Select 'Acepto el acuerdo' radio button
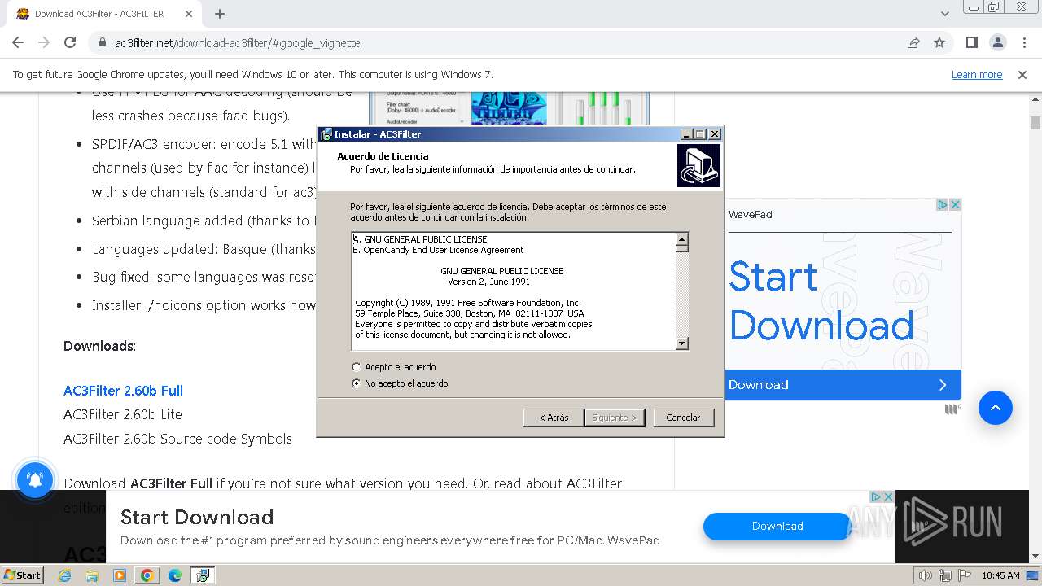 [x=357, y=367]
